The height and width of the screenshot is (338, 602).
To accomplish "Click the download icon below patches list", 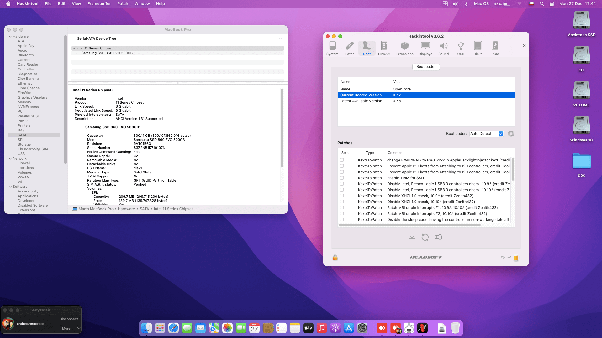I will coord(412,237).
